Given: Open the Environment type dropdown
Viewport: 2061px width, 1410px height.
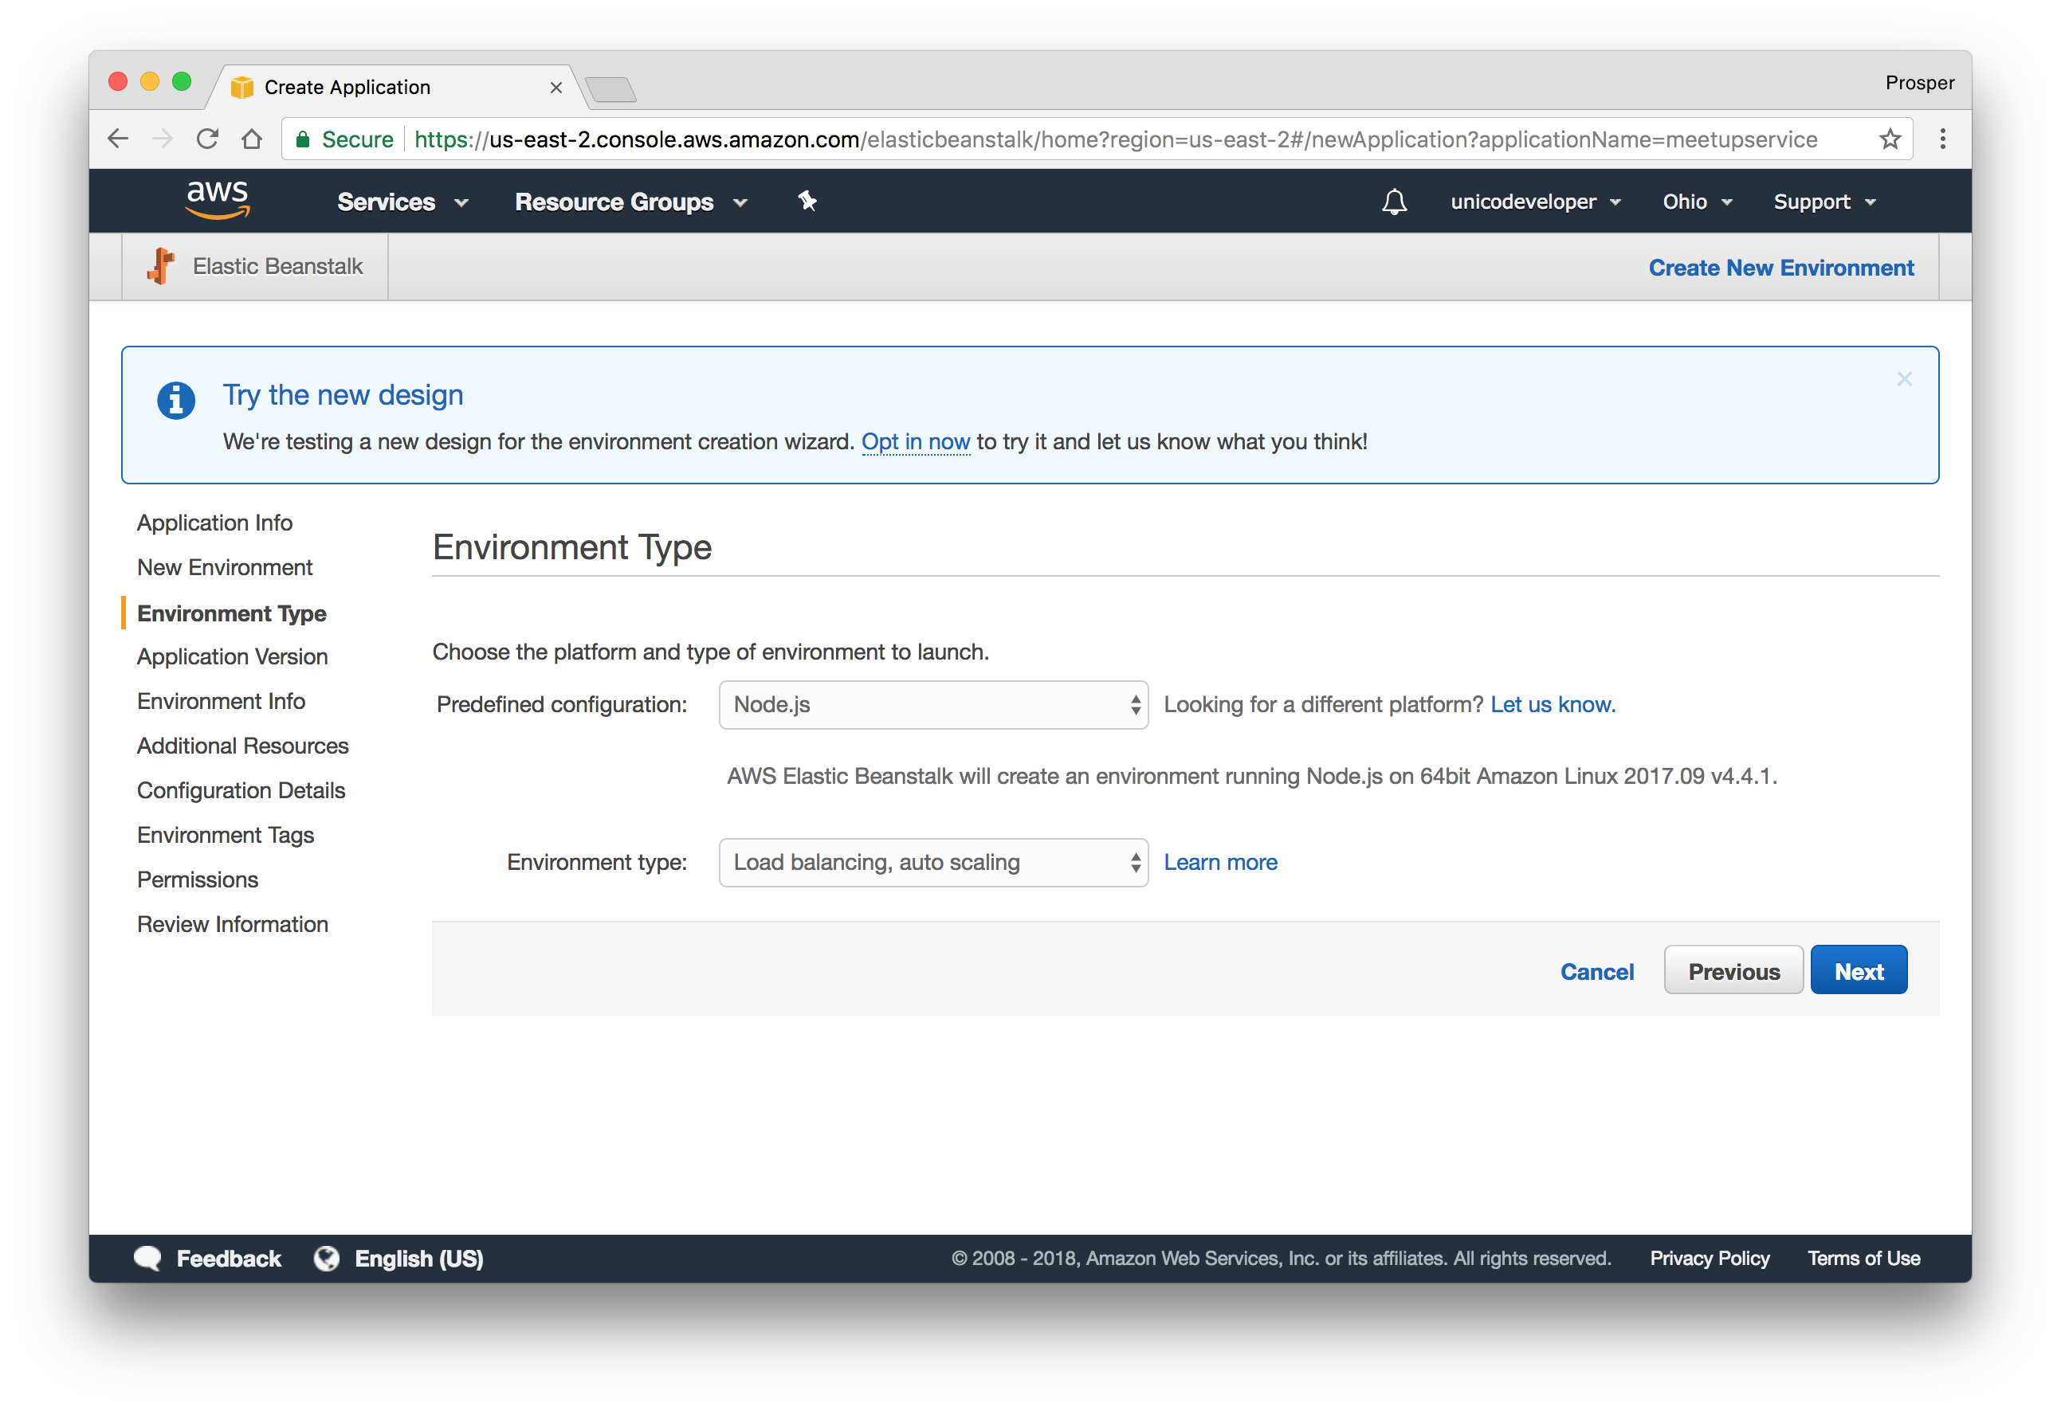Looking at the screenshot, I should pos(933,862).
